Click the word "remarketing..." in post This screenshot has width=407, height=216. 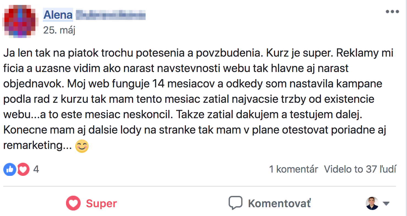(x=37, y=146)
